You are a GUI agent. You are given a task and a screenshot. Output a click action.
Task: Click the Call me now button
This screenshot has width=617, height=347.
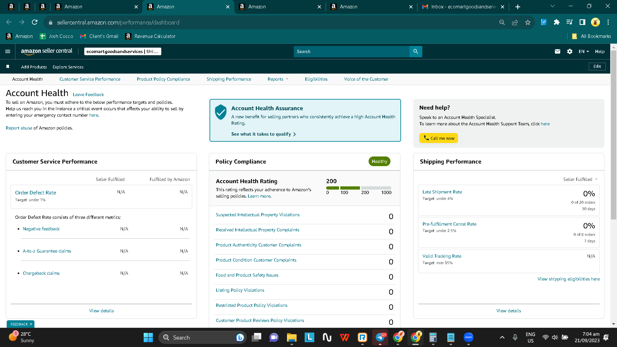[x=439, y=138]
